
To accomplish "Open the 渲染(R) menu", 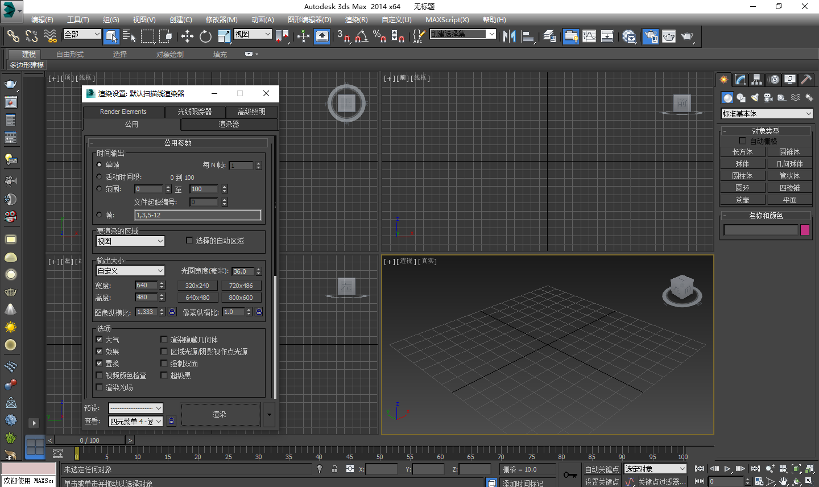I will coord(356,20).
